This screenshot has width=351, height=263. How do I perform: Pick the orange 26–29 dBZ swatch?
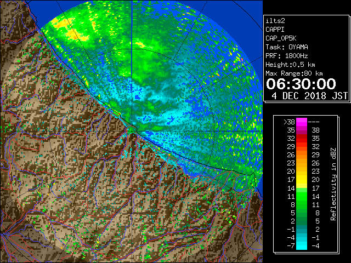click(x=302, y=155)
